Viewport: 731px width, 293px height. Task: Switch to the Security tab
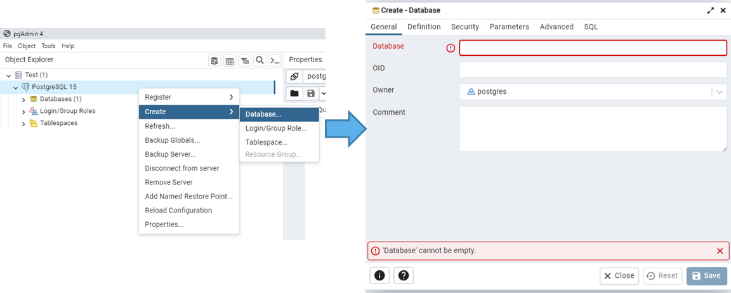coord(464,27)
